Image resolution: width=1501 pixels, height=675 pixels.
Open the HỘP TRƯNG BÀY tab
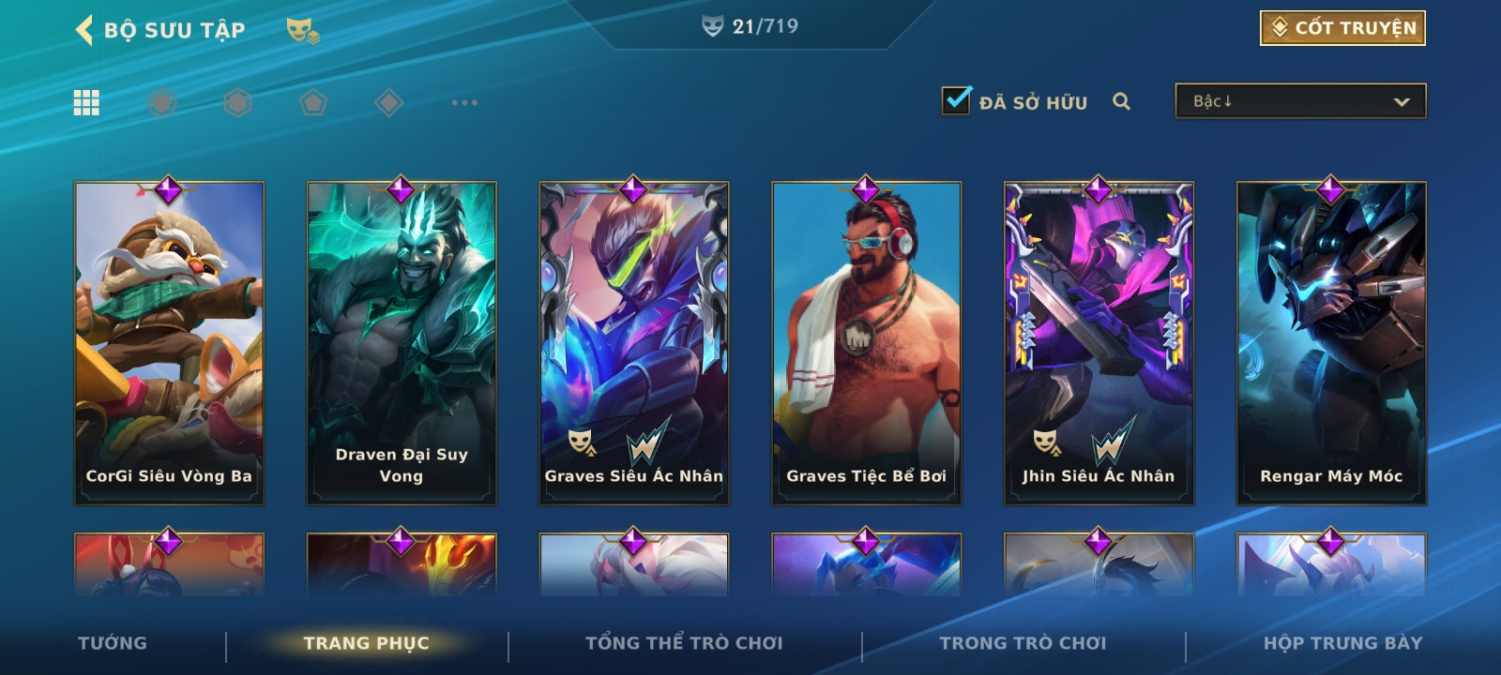(x=1342, y=643)
